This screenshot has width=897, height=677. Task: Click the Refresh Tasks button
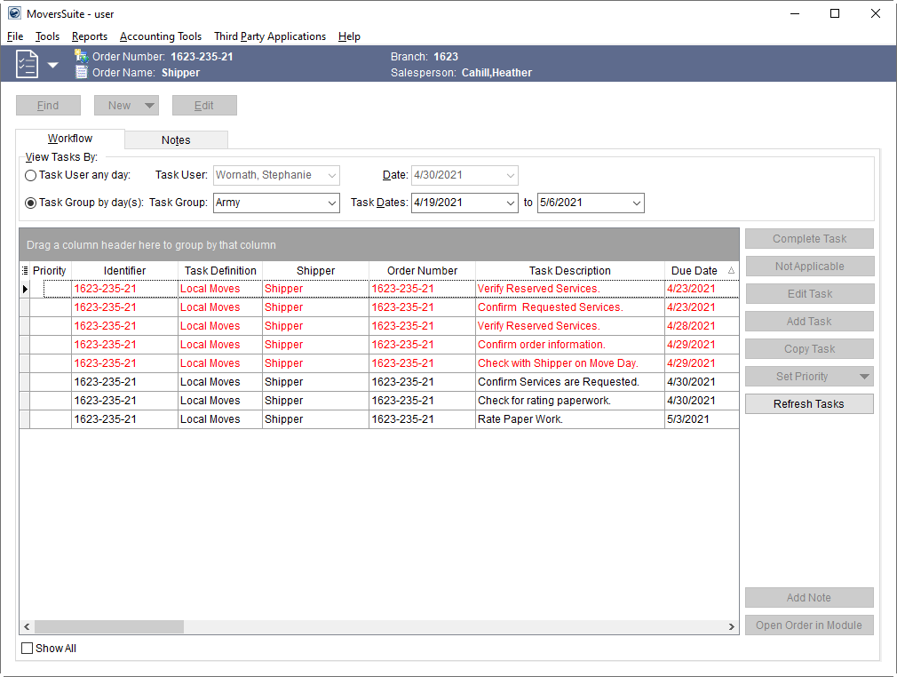tap(808, 404)
